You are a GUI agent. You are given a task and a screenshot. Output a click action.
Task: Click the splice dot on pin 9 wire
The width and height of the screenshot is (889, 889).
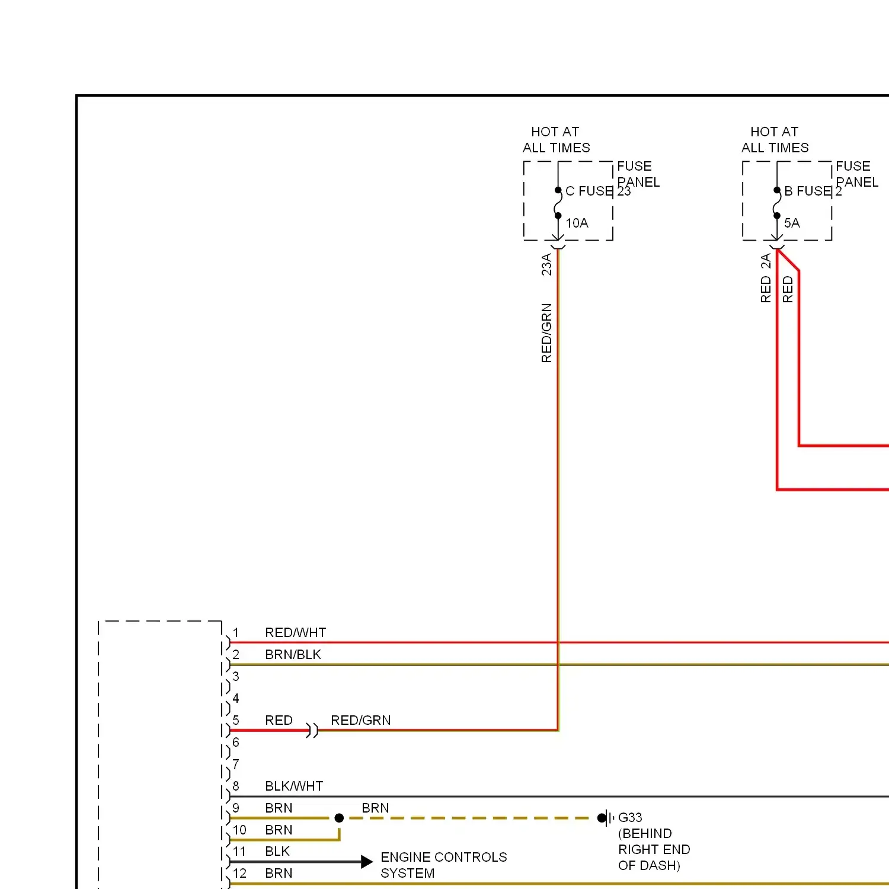pos(339,818)
